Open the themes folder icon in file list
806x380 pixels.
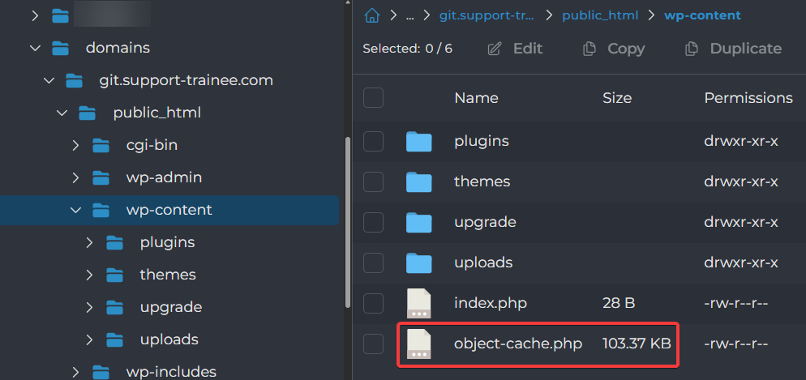(x=419, y=181)
